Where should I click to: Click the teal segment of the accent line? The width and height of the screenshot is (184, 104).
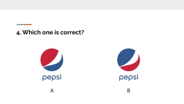coord(20,25)
